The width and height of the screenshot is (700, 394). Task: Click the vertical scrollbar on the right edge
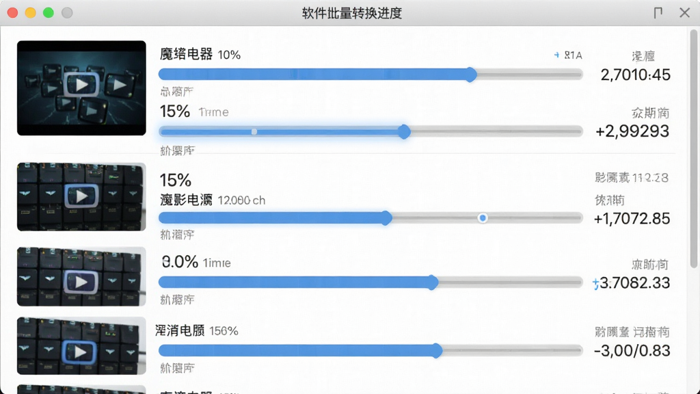[x=694, y=148]
